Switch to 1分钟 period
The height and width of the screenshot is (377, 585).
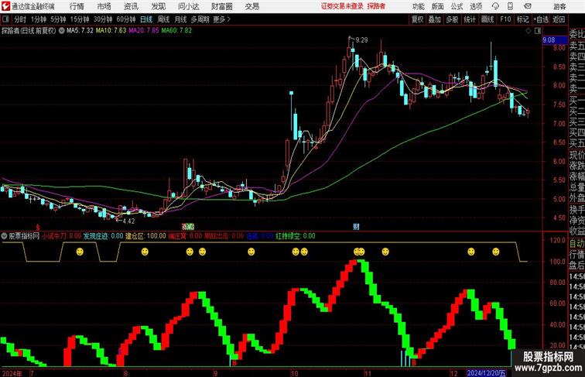point(39,19)
